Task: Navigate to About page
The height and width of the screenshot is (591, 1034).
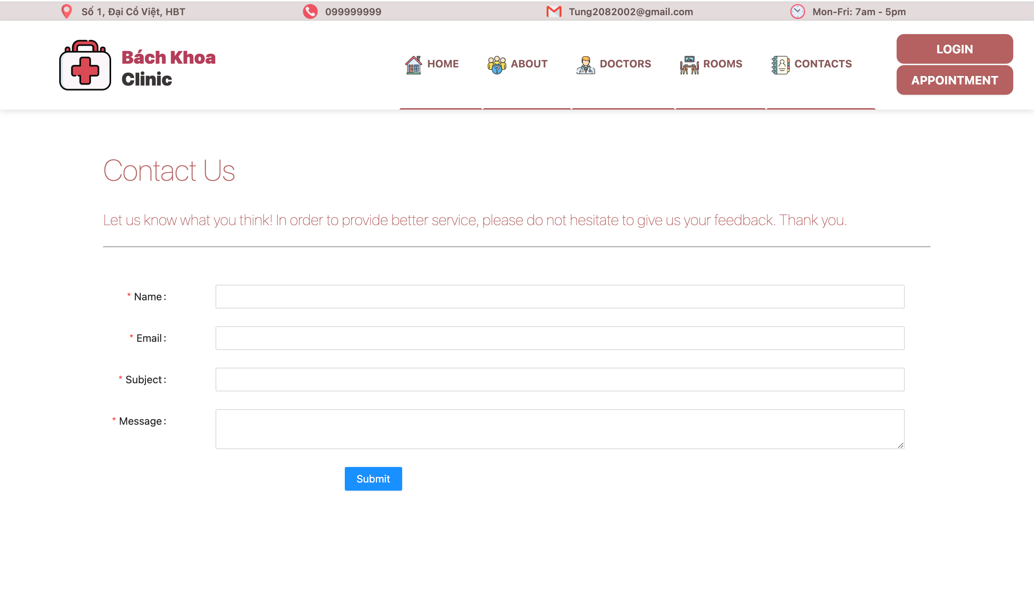Action: [x=528, y=64]
